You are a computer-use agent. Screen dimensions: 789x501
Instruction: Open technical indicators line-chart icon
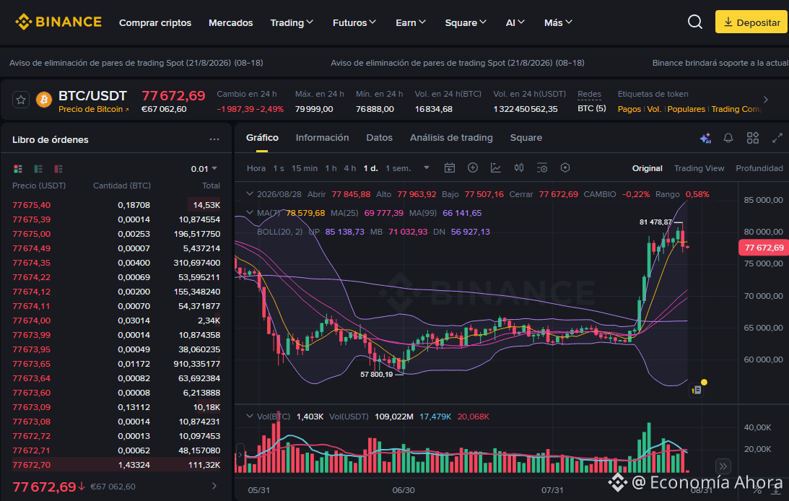click(496, 168)
